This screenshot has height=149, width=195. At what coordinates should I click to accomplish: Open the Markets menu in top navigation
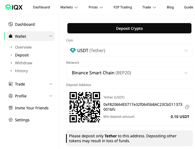pos(69,7)
